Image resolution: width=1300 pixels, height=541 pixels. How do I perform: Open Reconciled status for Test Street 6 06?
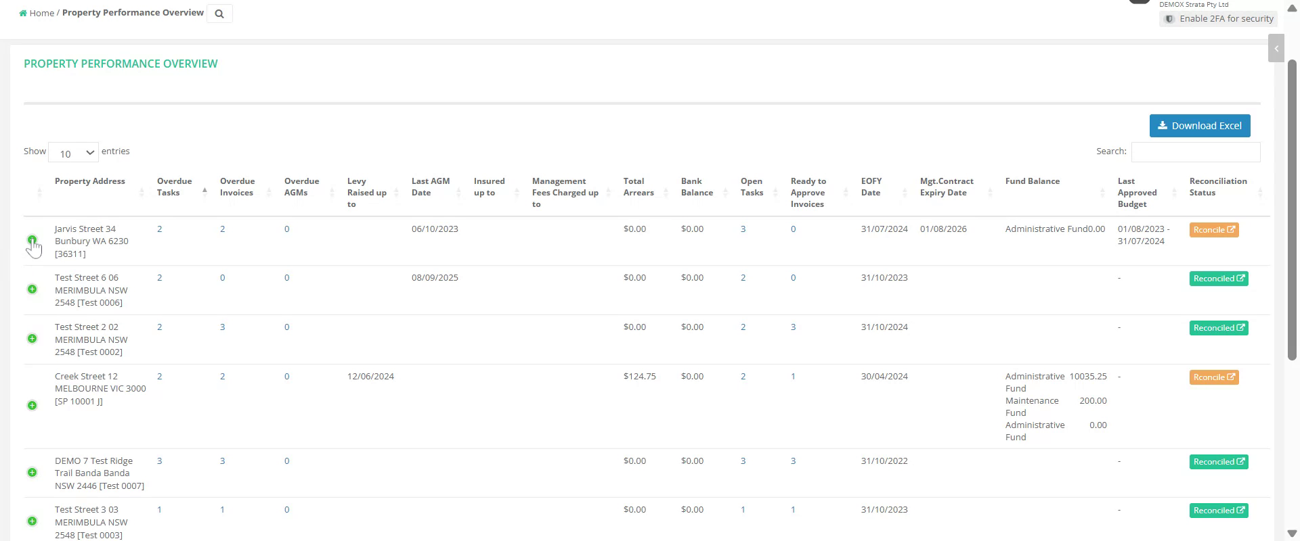[1218, 279]
